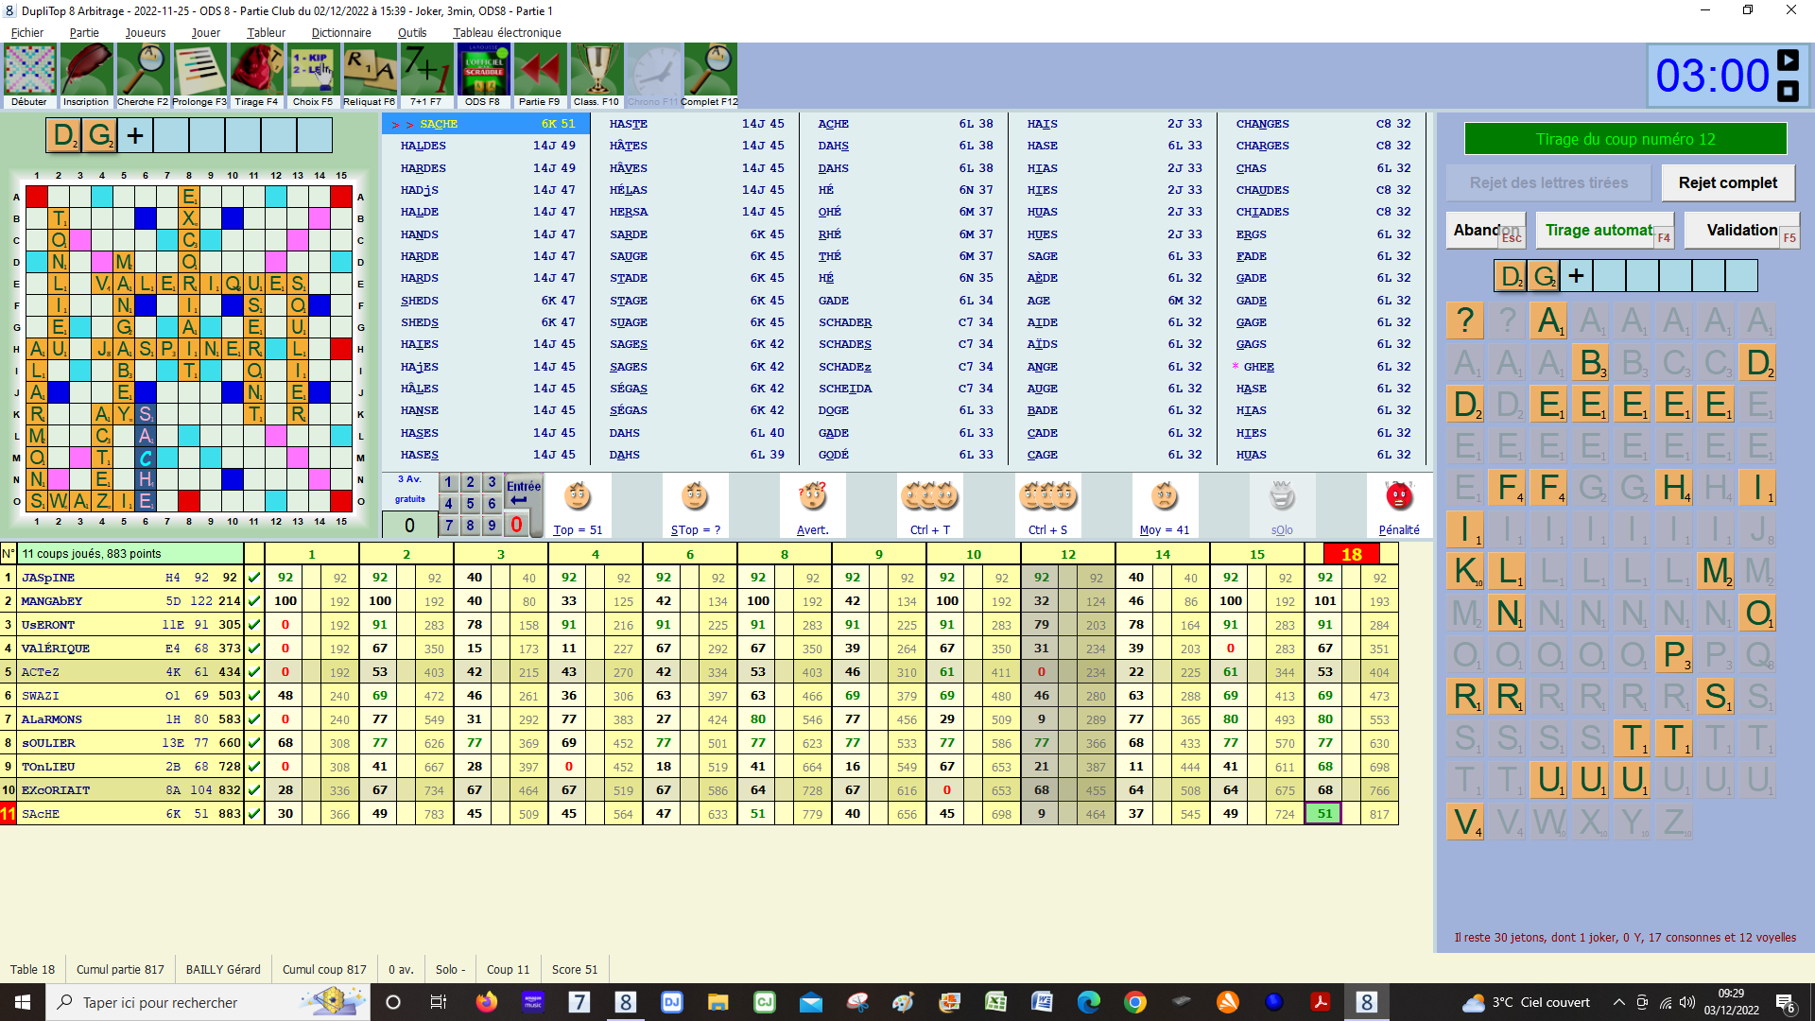Toggle the checkmark for move JASpINE
Screen dimensions: 1815x1021
click(253, 578)
